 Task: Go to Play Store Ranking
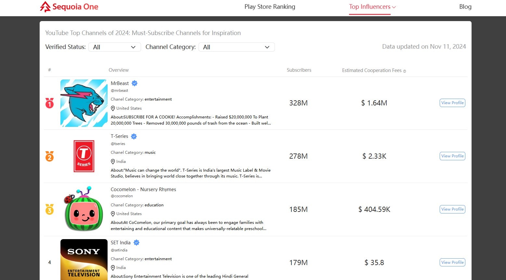click(x=270, y=7)
